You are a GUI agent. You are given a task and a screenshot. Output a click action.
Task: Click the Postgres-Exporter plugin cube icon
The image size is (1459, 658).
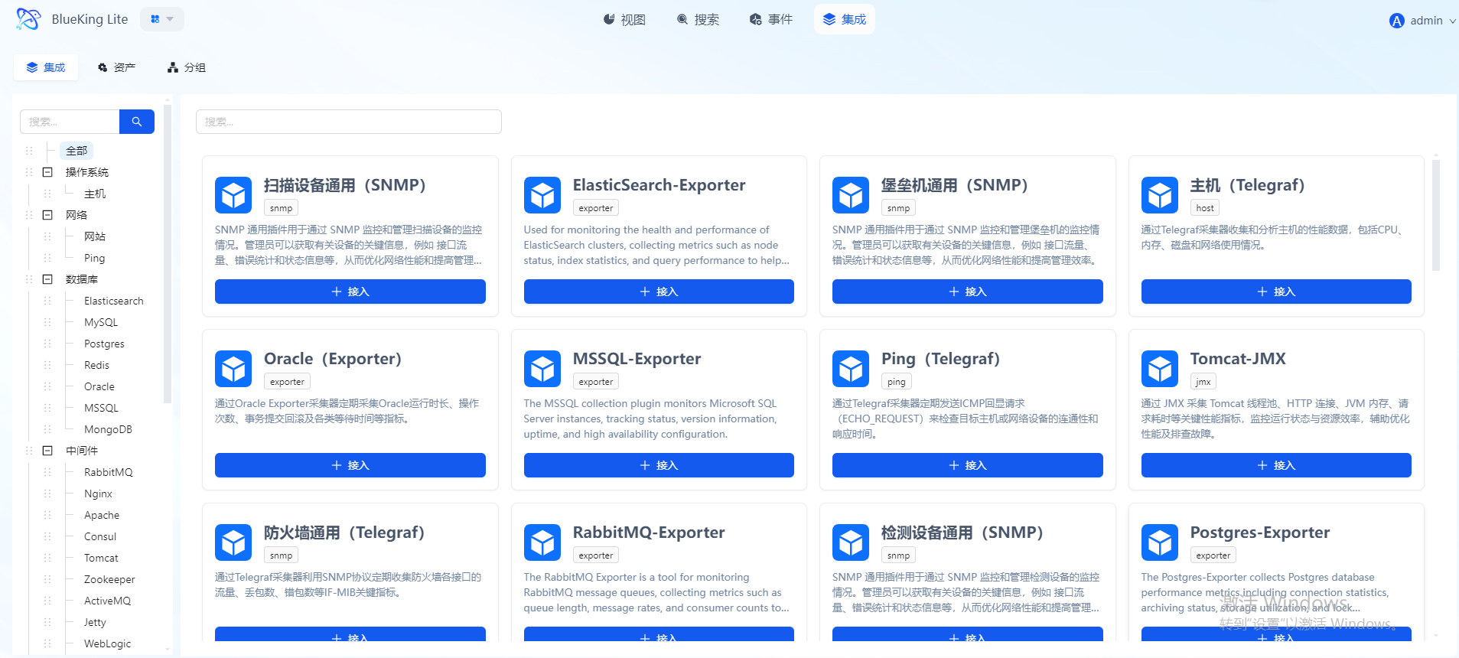(1160, 542)
